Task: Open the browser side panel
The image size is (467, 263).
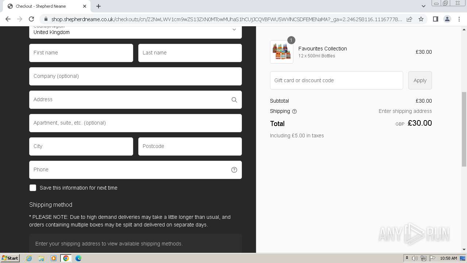Action: click(435, 19)
